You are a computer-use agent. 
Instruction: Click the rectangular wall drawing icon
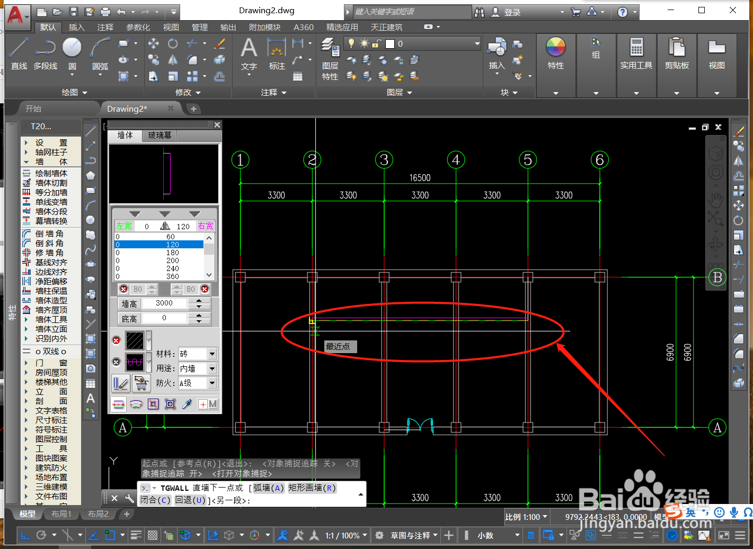click(153, 404)
